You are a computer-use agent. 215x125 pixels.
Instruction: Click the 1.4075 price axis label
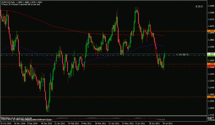pos(211,26)
